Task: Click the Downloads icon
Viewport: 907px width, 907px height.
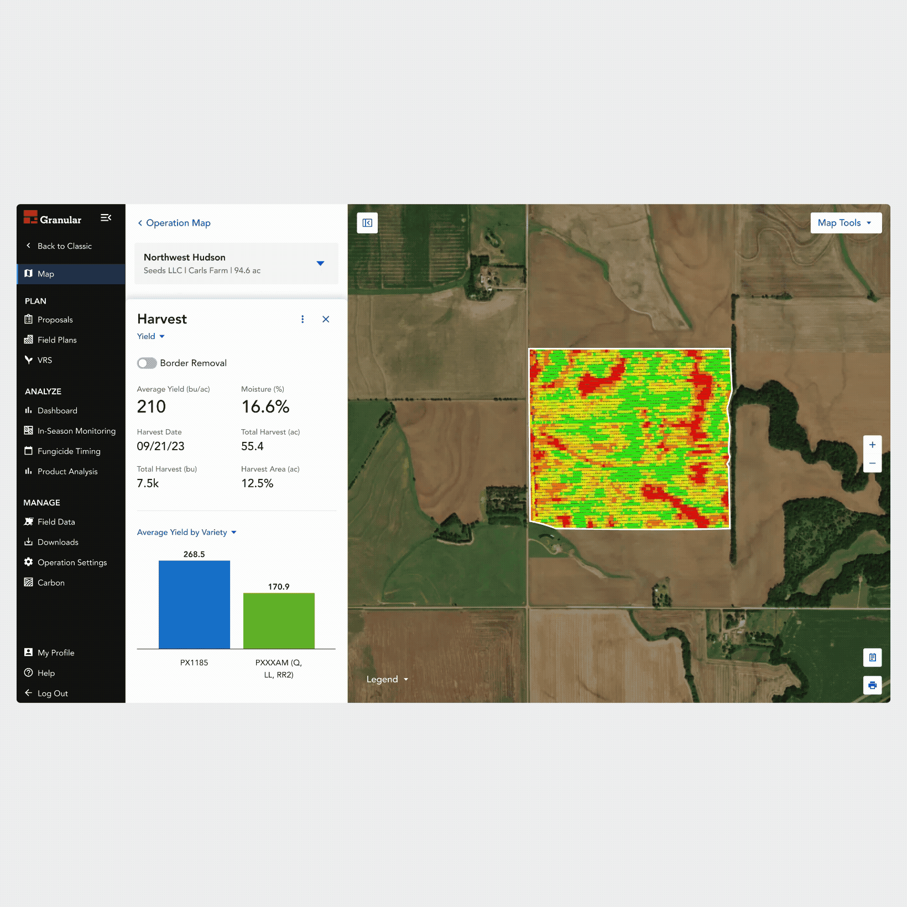Action: [29, 542]
